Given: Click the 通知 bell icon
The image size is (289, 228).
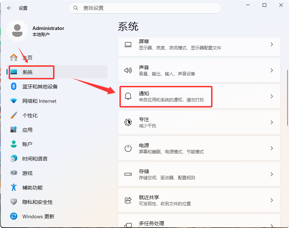Looking at the screenshot, I should 128,96.
